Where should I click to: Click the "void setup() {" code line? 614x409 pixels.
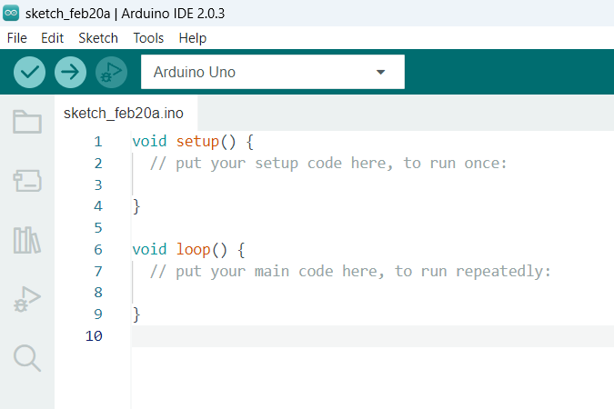click(193, 141)
